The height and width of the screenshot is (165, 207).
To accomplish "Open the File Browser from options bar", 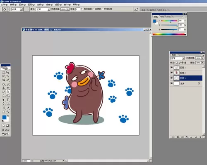I will click(136, 9).
